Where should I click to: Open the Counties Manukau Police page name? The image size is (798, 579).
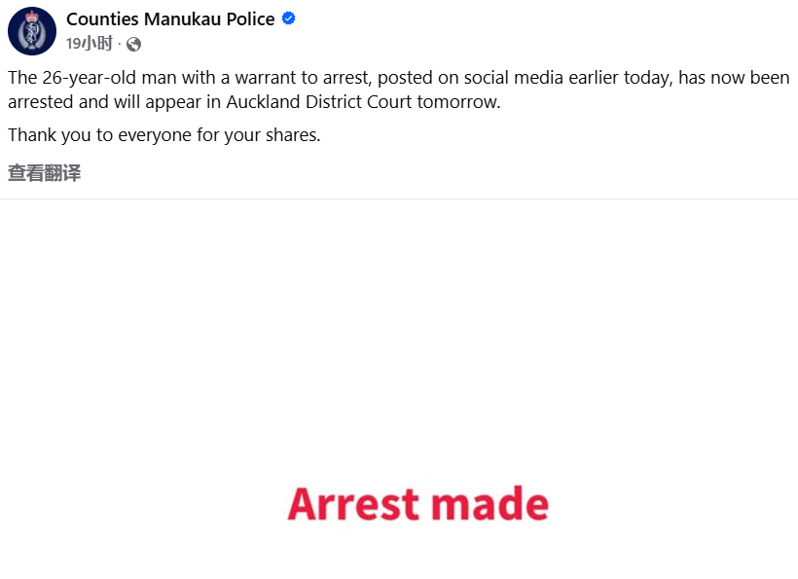coord(170,19)
